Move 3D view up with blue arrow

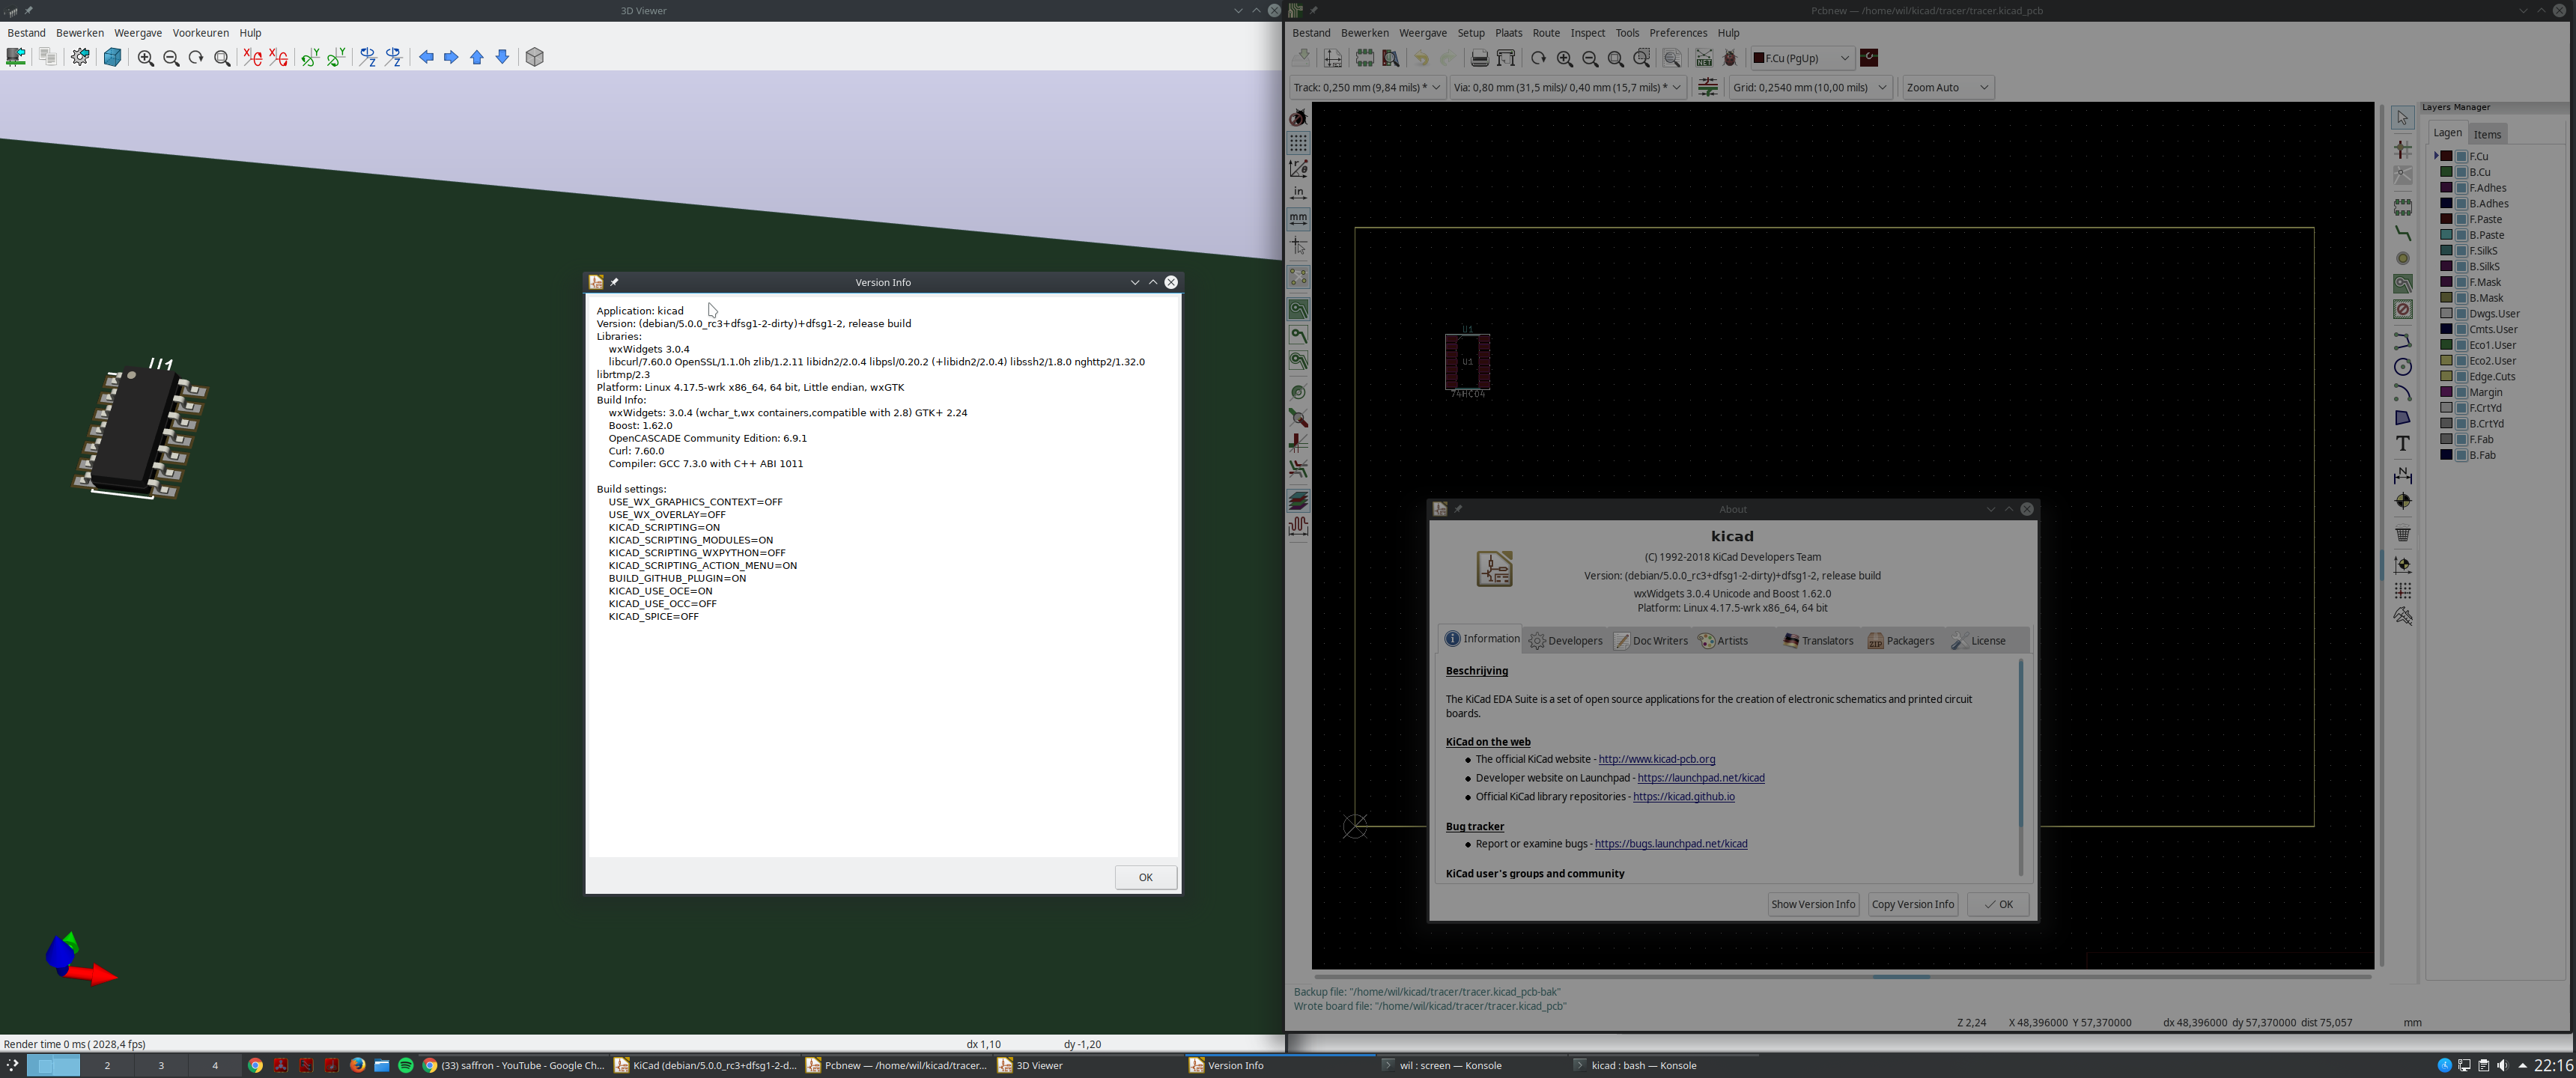(x=477, y=58)
